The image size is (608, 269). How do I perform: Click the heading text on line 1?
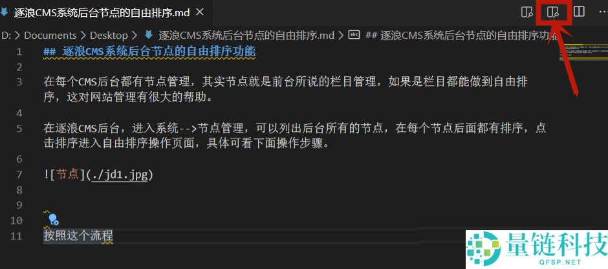[149, 51]
